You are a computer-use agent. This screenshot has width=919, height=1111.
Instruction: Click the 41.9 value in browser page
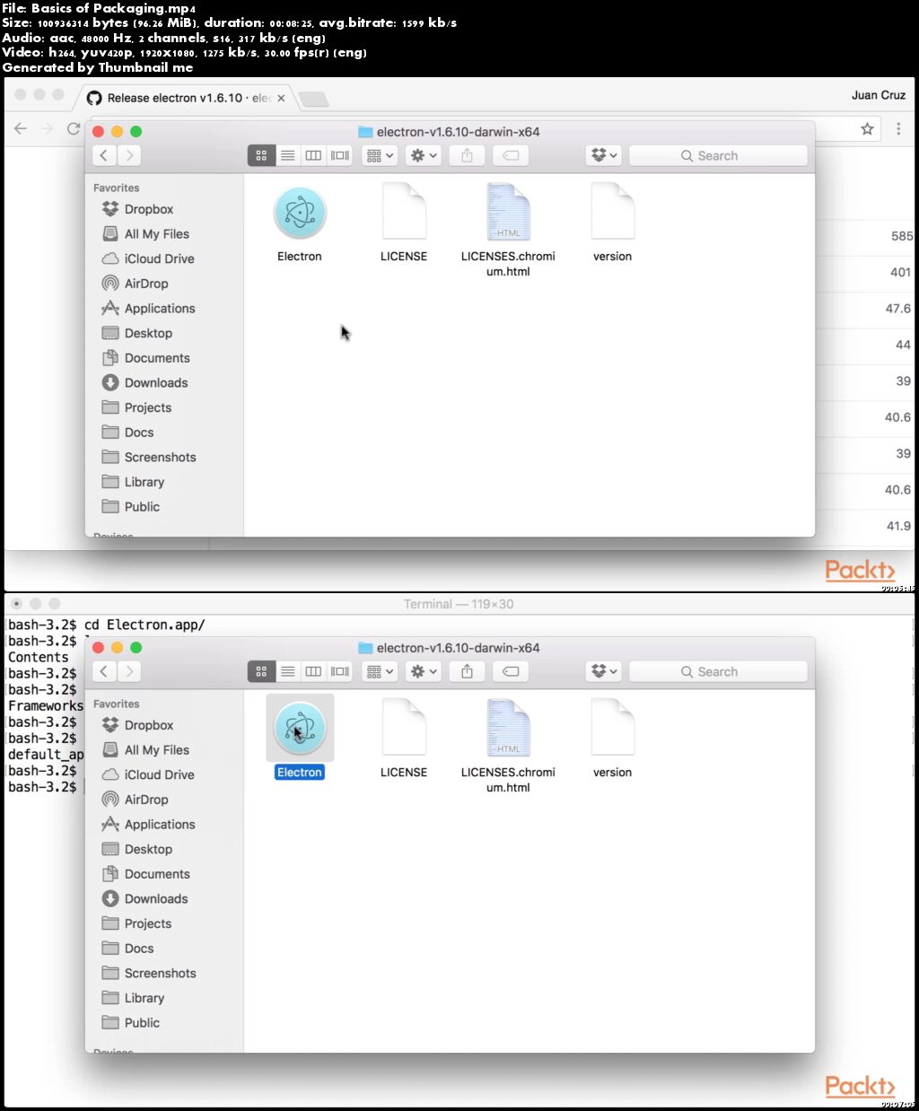(898, 526)
